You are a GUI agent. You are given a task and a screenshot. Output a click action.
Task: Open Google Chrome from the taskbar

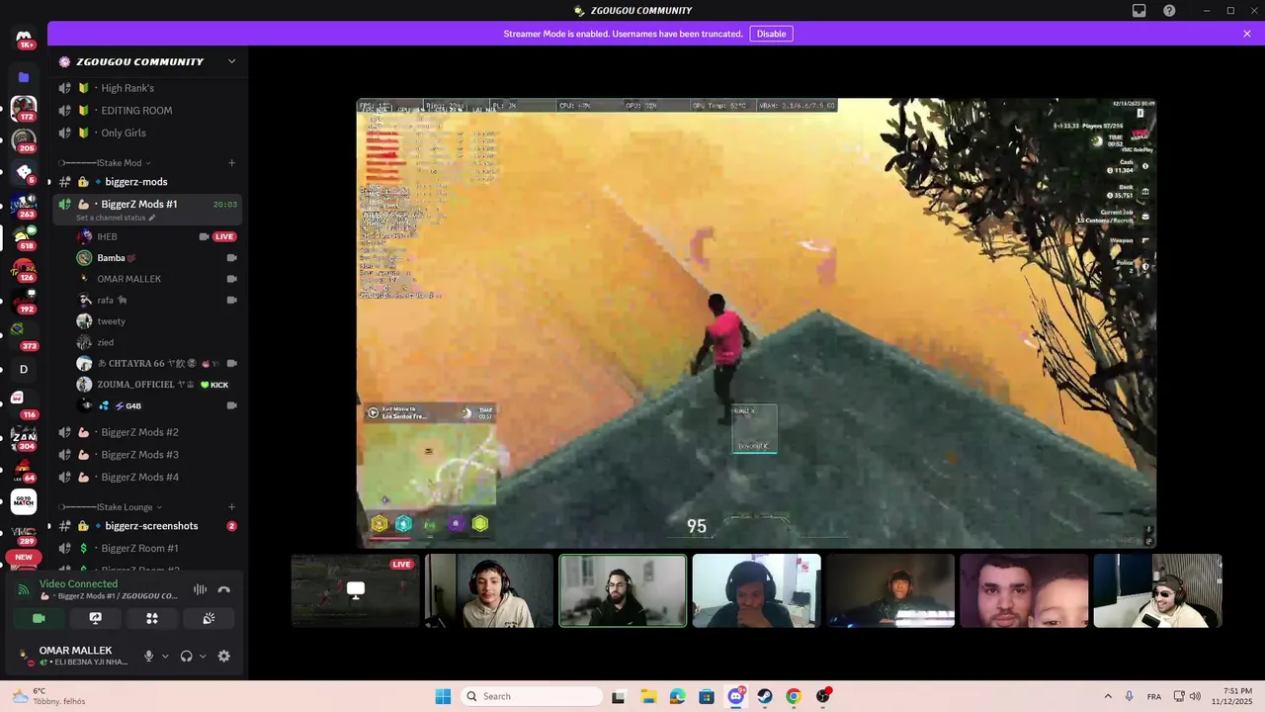pyautogui.click(x=794, y=696)
